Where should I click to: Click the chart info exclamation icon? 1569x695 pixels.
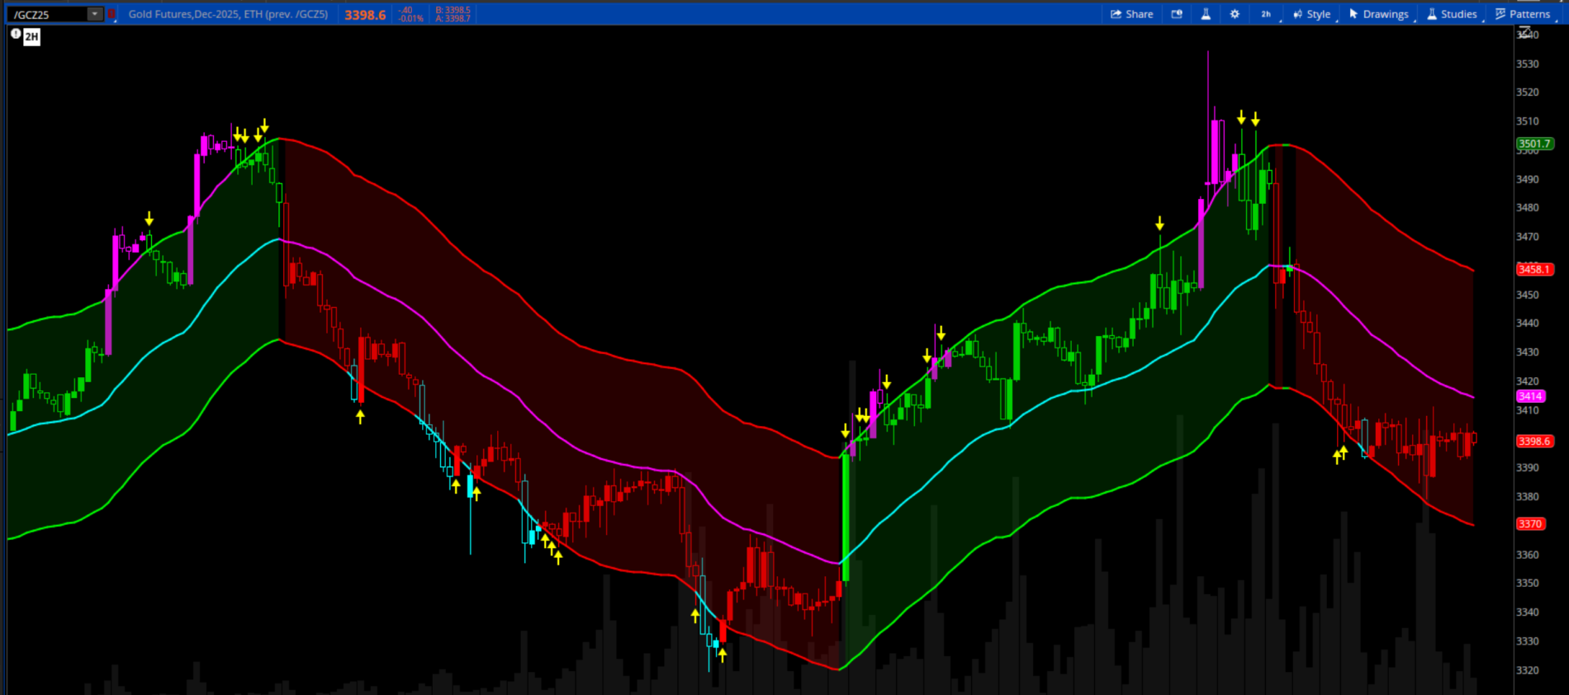pos(16,34)
